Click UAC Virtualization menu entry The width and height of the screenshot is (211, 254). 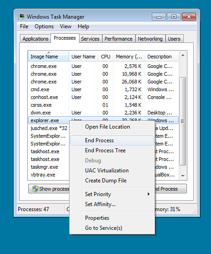coord(112,171)
